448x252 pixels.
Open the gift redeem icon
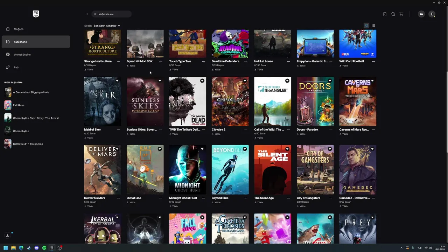(x=393, y=14)
